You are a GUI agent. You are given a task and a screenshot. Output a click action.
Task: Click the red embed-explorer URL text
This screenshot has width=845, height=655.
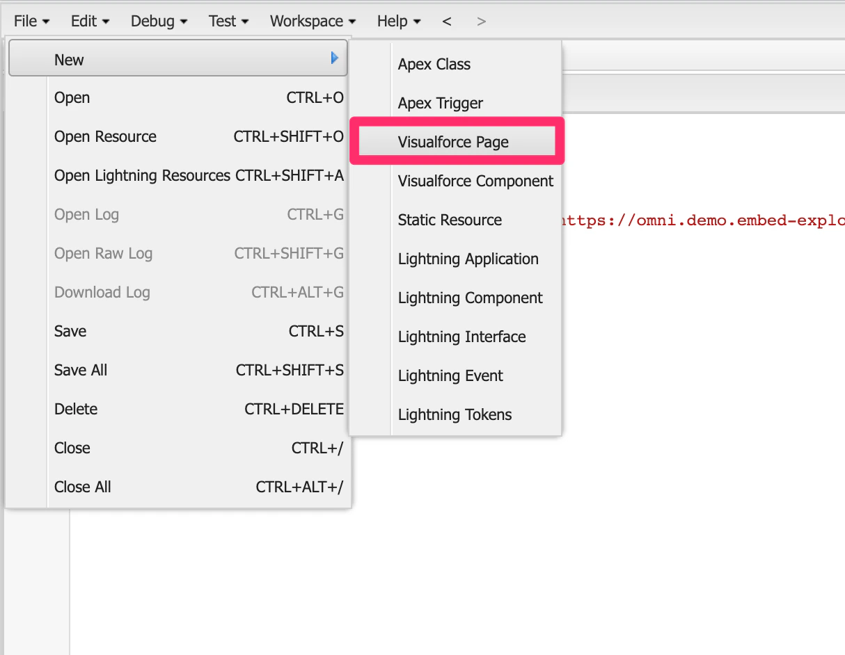(696, 220)
